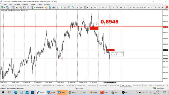Zoom in on the chart

69,7
